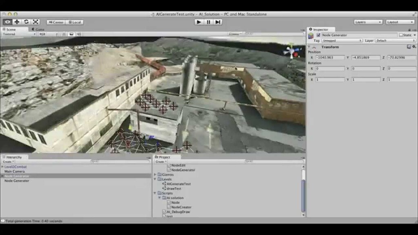Click the Transform component gear icon

coord(415,47)
